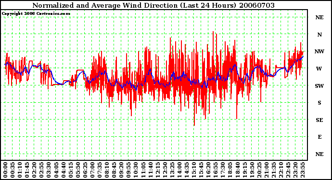The height and width of the screenshot is (180, 332).
Task: Click the chart title text
Action: pos(153,5)
